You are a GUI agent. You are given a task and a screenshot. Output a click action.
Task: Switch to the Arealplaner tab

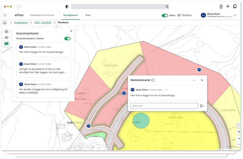70,15
